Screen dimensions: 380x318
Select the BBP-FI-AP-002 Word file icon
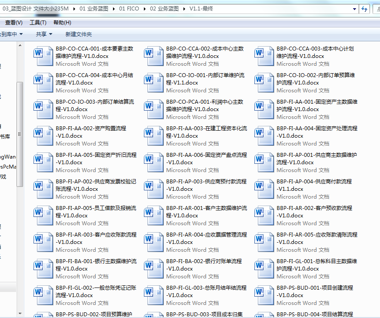(43, 189)
